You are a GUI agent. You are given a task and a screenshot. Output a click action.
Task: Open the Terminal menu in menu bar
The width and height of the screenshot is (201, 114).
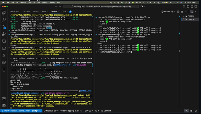[44, 2]
